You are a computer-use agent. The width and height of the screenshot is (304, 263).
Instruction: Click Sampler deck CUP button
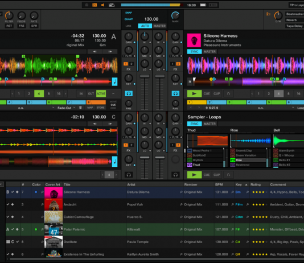(217, 175)
